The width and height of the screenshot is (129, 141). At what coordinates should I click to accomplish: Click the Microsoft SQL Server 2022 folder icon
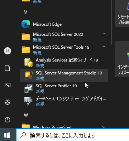point(26,37)
